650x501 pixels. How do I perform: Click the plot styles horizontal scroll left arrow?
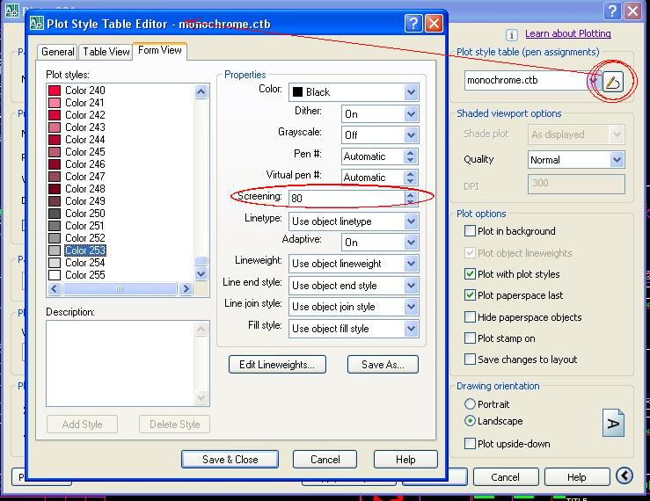55,289
